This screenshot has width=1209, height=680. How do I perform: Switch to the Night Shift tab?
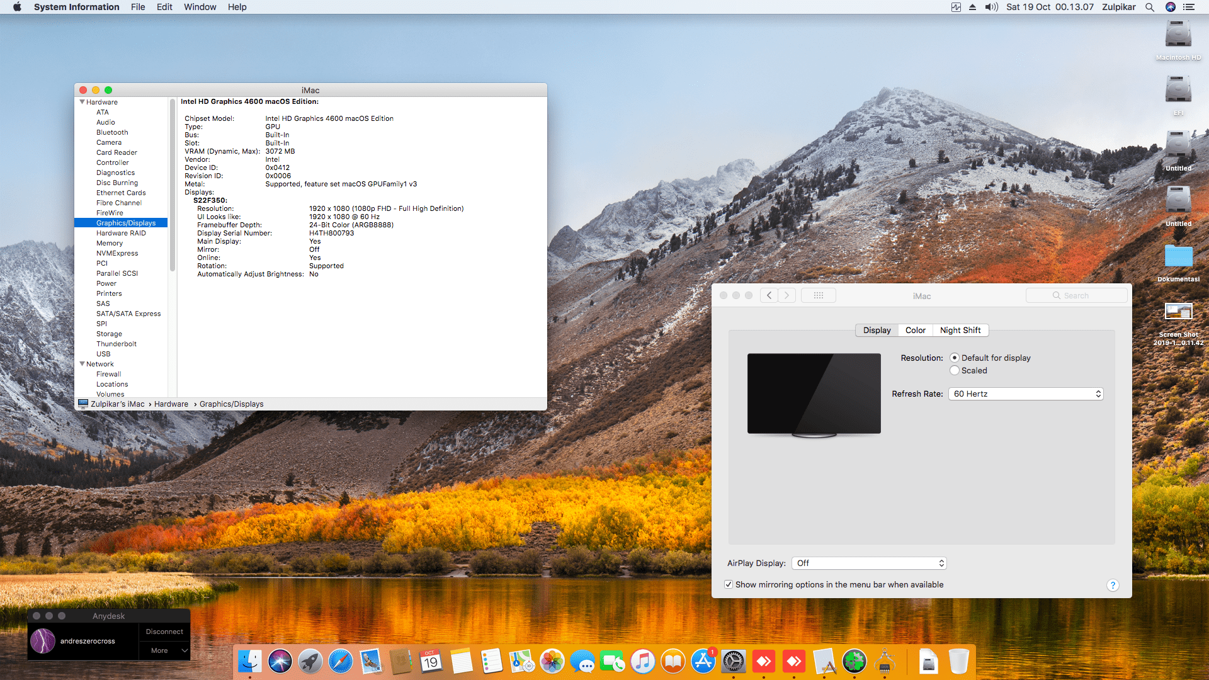click(x=960, y=330)
